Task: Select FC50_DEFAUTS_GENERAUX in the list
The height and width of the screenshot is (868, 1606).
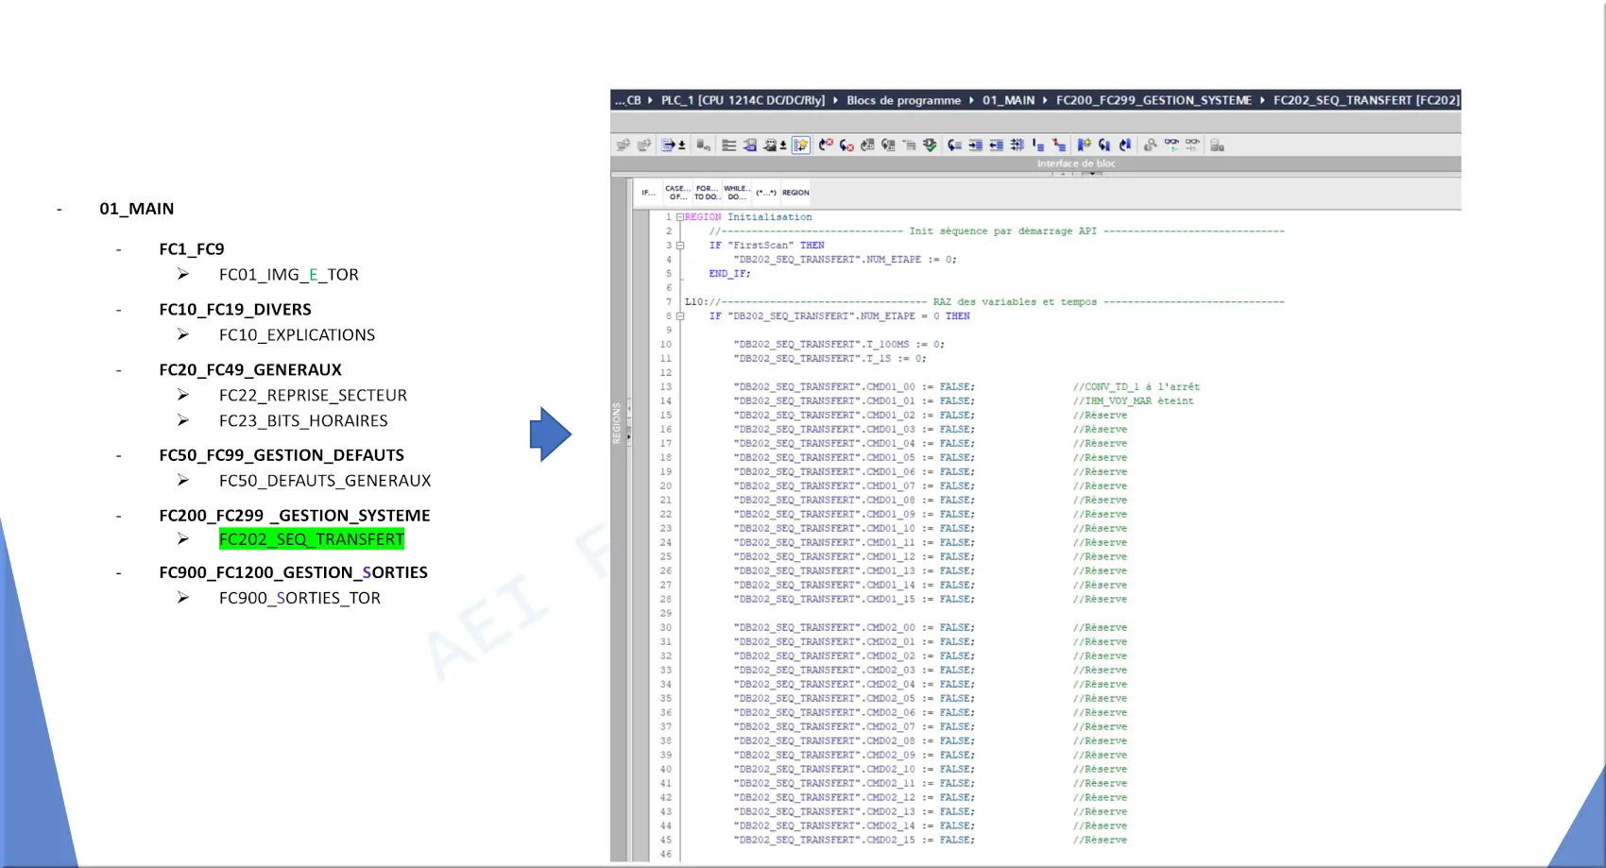Action: click(325, 481)
